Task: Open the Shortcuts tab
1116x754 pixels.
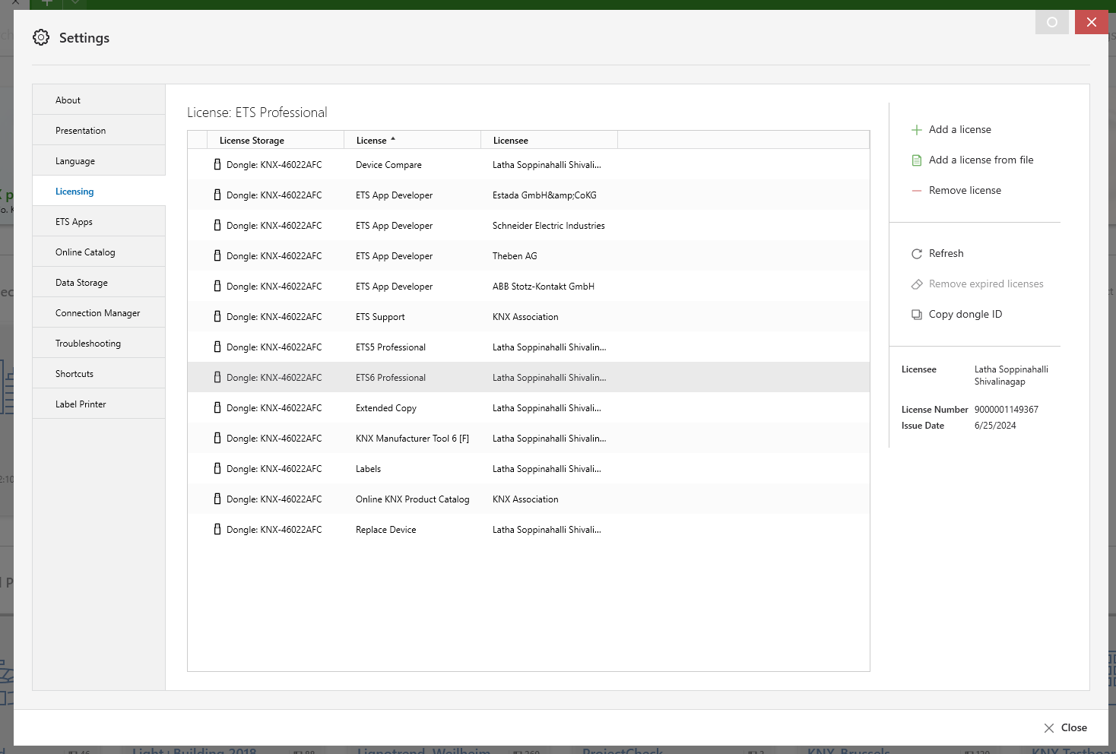Action: click(99, 373)
